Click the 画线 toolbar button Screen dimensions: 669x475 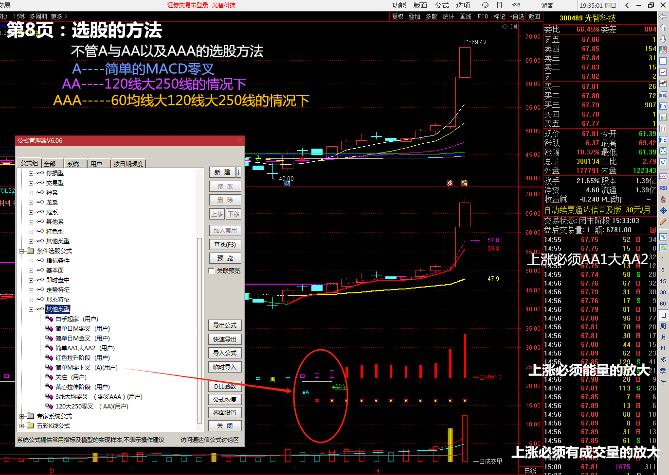click(465, 17)
